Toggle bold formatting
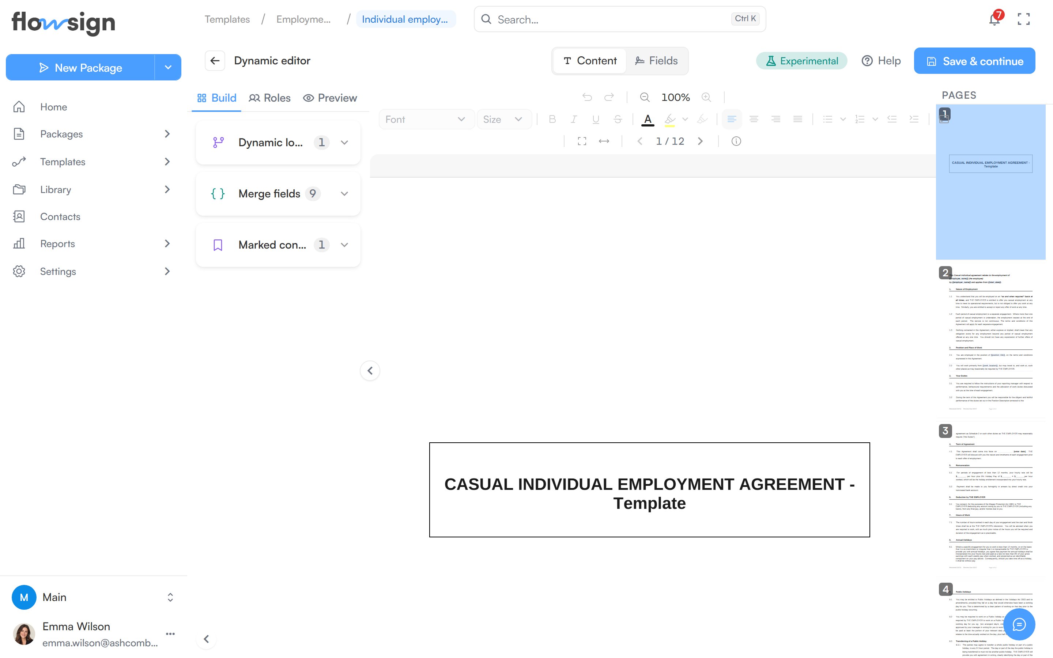 pyautogui.click(x=552, y=119)
